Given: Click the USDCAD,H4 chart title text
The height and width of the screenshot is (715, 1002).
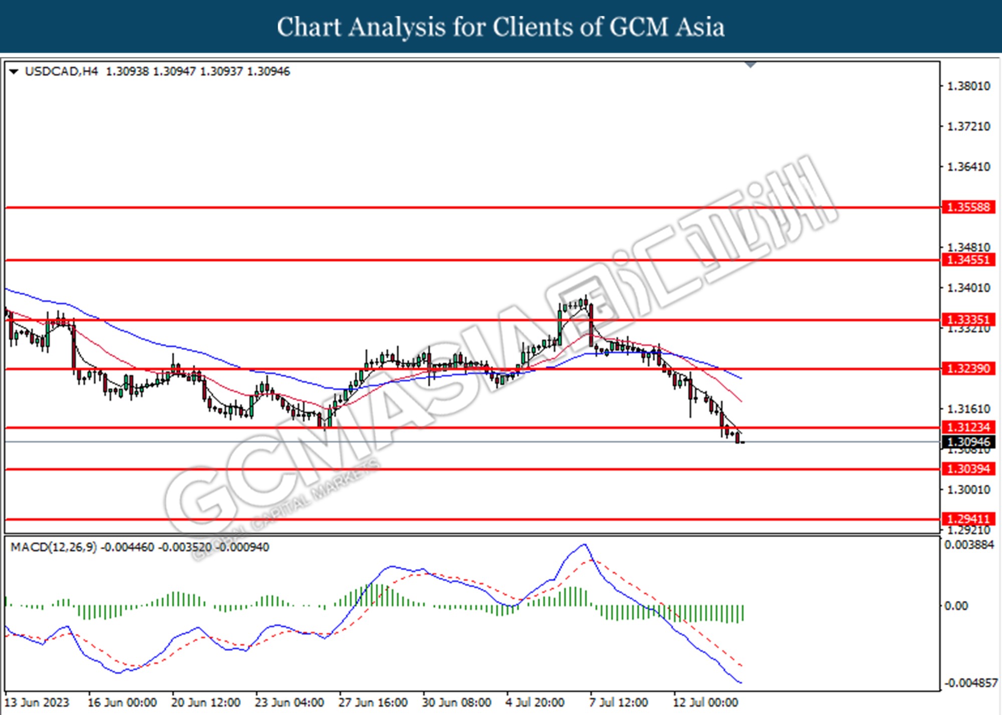Looking at the screenshot, I should (x=61, y=71).
